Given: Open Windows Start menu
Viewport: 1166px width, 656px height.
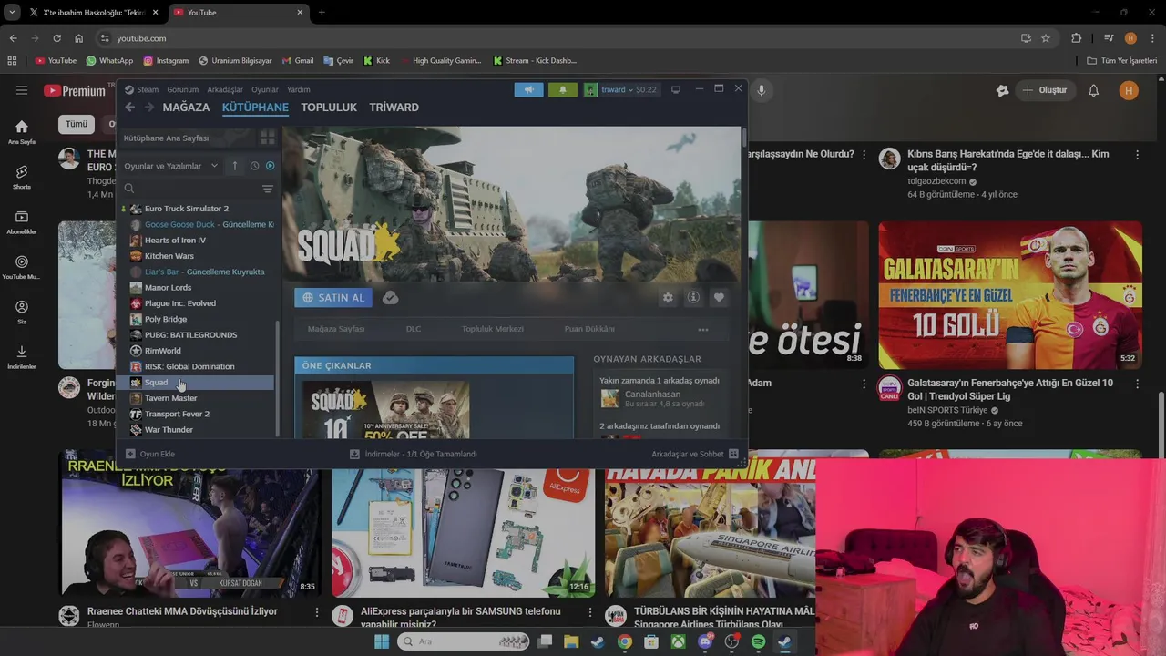Looking at the screenshot, I should (x=382, y=641).
